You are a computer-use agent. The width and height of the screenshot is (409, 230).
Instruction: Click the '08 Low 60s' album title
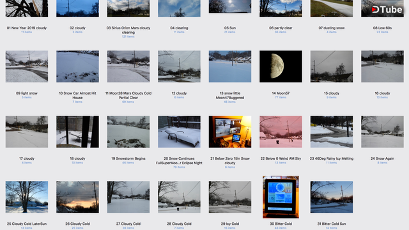(382, 28)
